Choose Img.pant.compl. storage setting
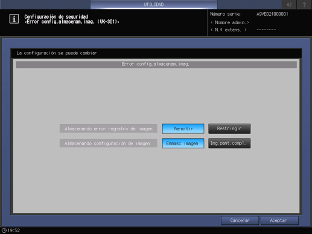Viewport: 312px width, 234px height. [x=229, y=144]
